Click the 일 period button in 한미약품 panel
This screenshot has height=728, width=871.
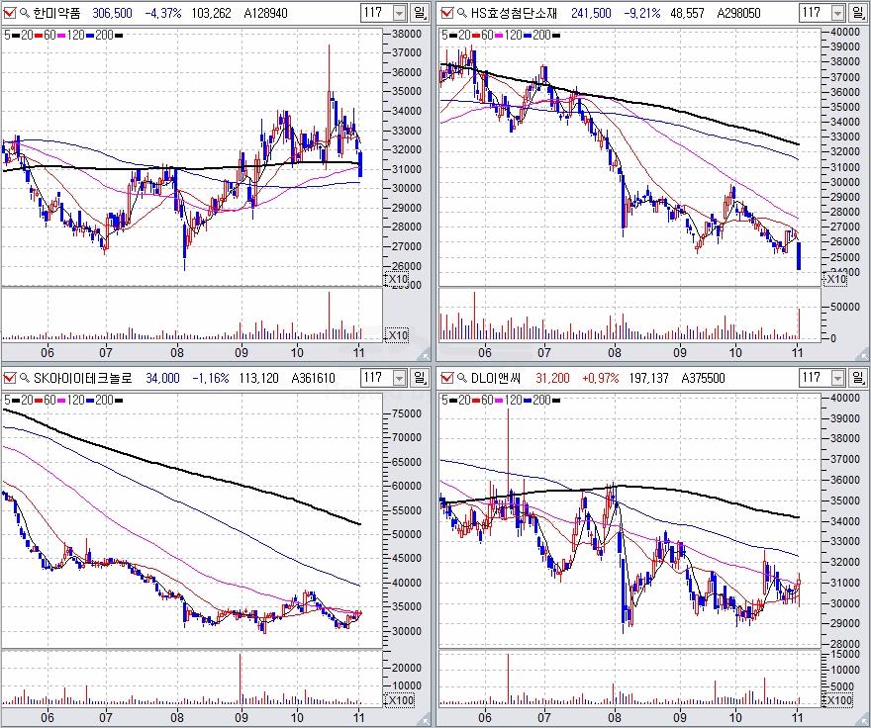point(419,13)
